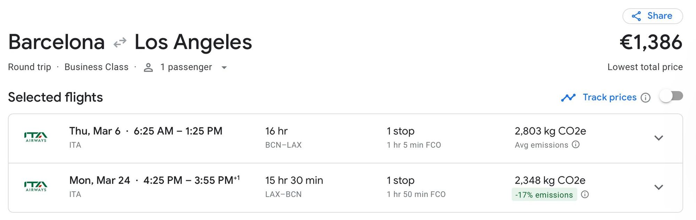Viewport: 696px width, 220px height.
Task: Click ITA Airways logo on Mar 24 flight
Action: click(x=36, y=186)
